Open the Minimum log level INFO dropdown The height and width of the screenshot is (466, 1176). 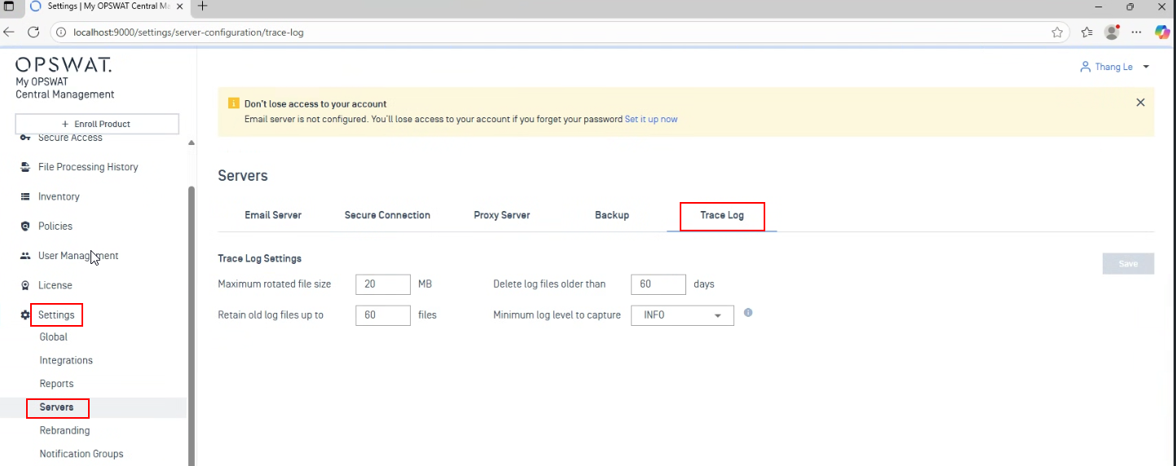682,315
